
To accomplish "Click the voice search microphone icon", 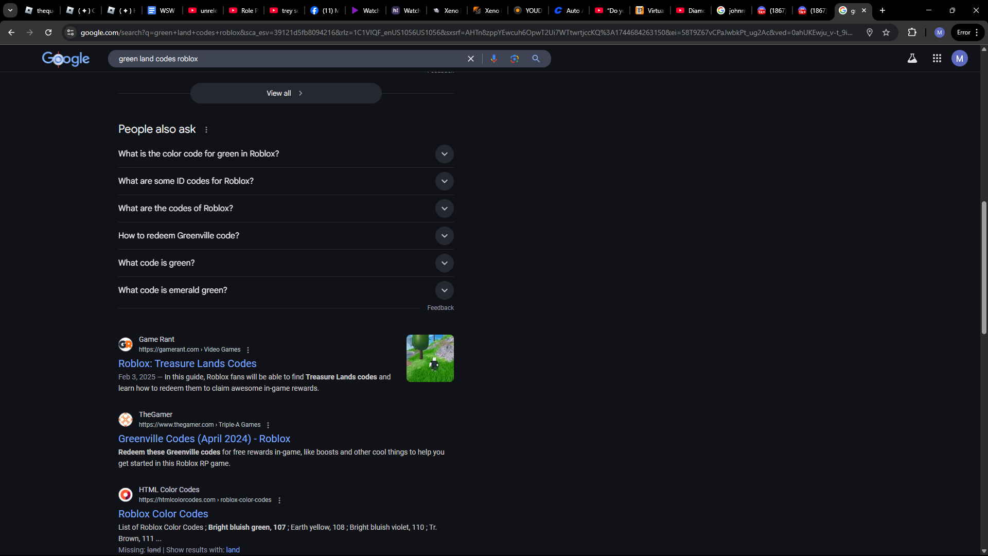I will click(493, 59).
